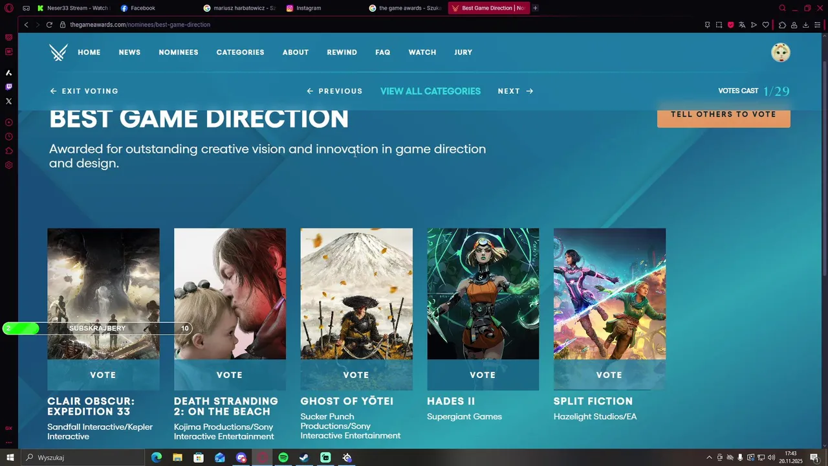Viewport: 828px width, 466px height.
Task: Open the snapshot tool icon
Action: (x=719, y=25)
